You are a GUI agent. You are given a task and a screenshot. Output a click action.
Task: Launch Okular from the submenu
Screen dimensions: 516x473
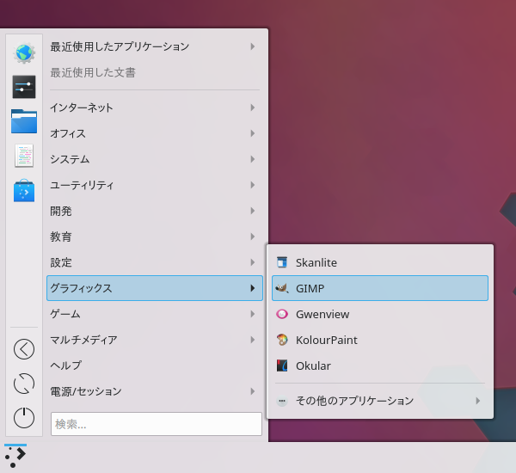pos(380,365)
